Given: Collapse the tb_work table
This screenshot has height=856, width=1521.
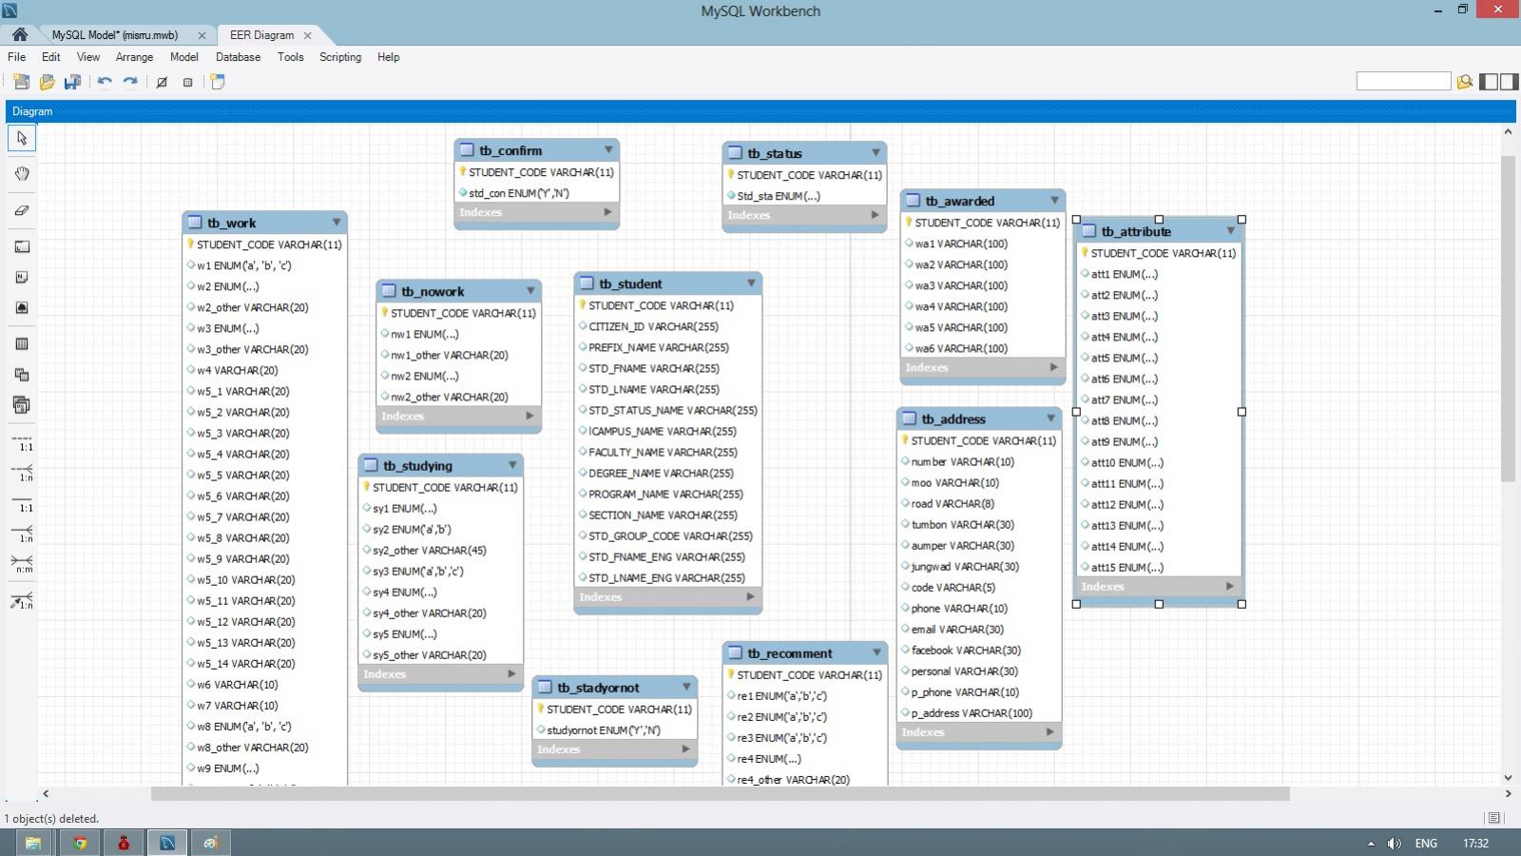Looking at the screenshot, I should coord(337,223).
